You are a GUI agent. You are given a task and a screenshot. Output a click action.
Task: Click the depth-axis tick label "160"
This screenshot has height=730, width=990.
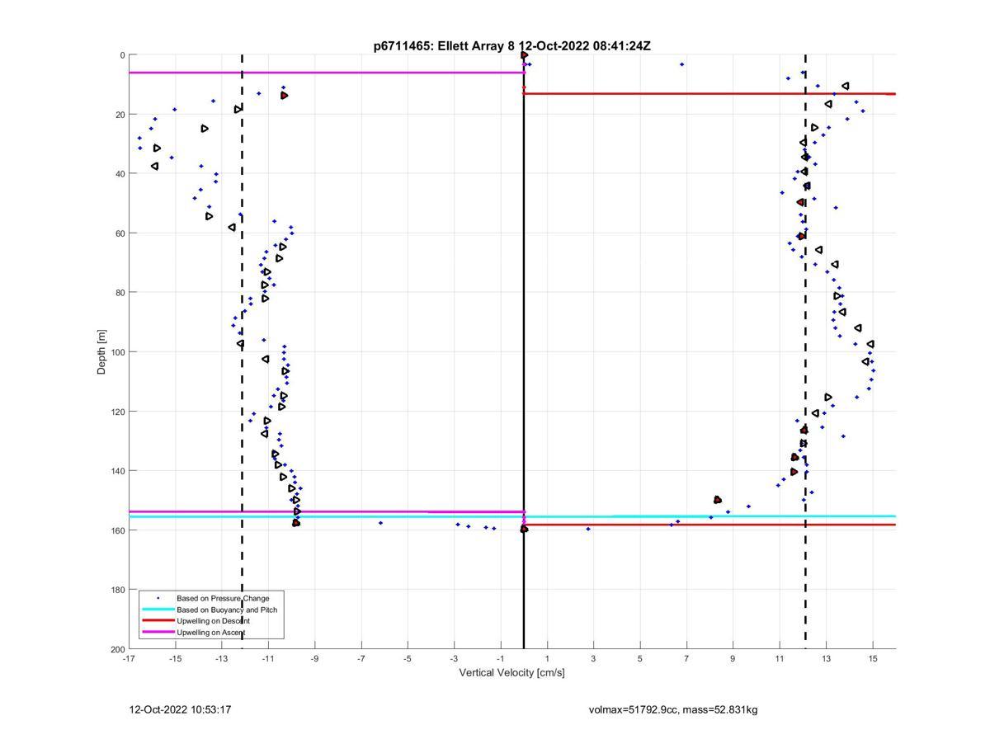[118, 530]
